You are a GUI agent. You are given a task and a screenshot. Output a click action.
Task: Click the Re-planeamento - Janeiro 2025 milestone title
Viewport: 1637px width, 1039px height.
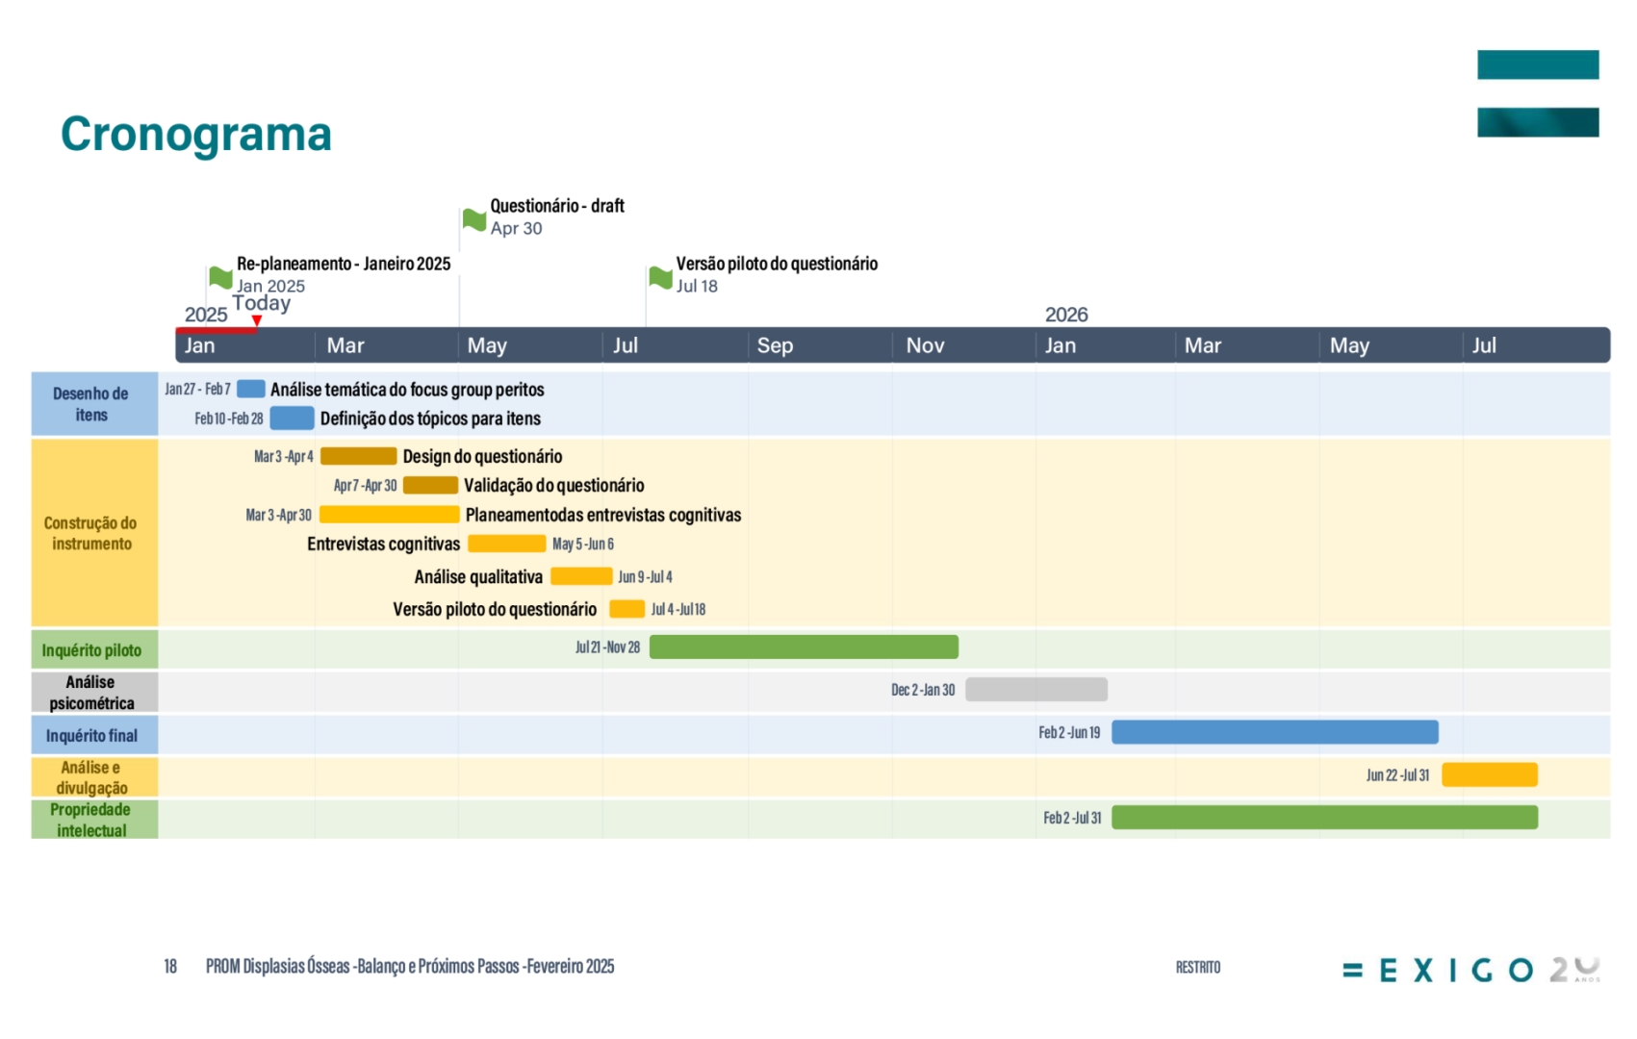pos(344,263)
